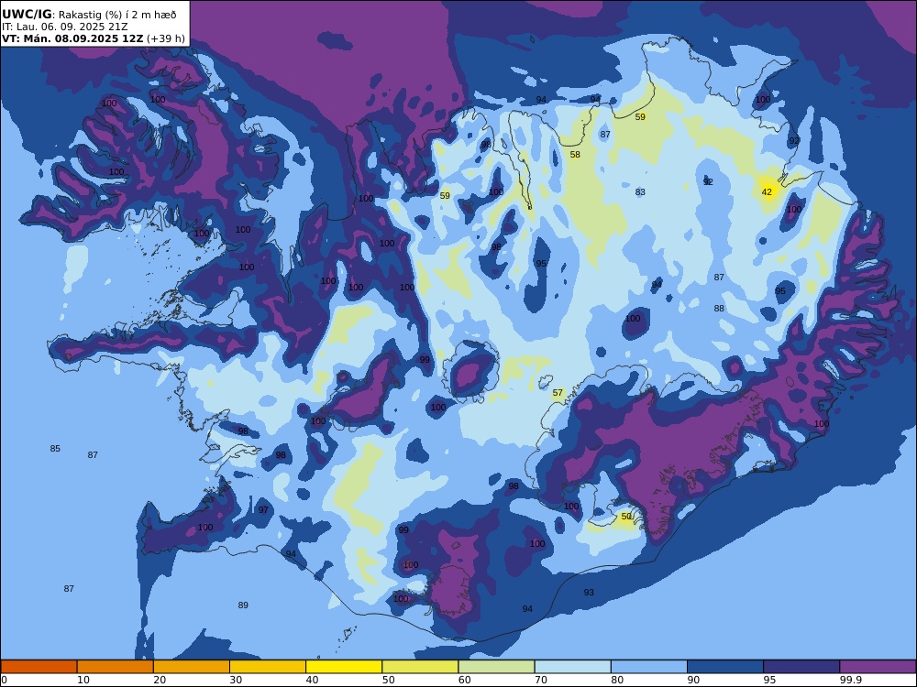
Task: Click the VT: Mán. 08.09.2025 12Z line
Action: 94,38
